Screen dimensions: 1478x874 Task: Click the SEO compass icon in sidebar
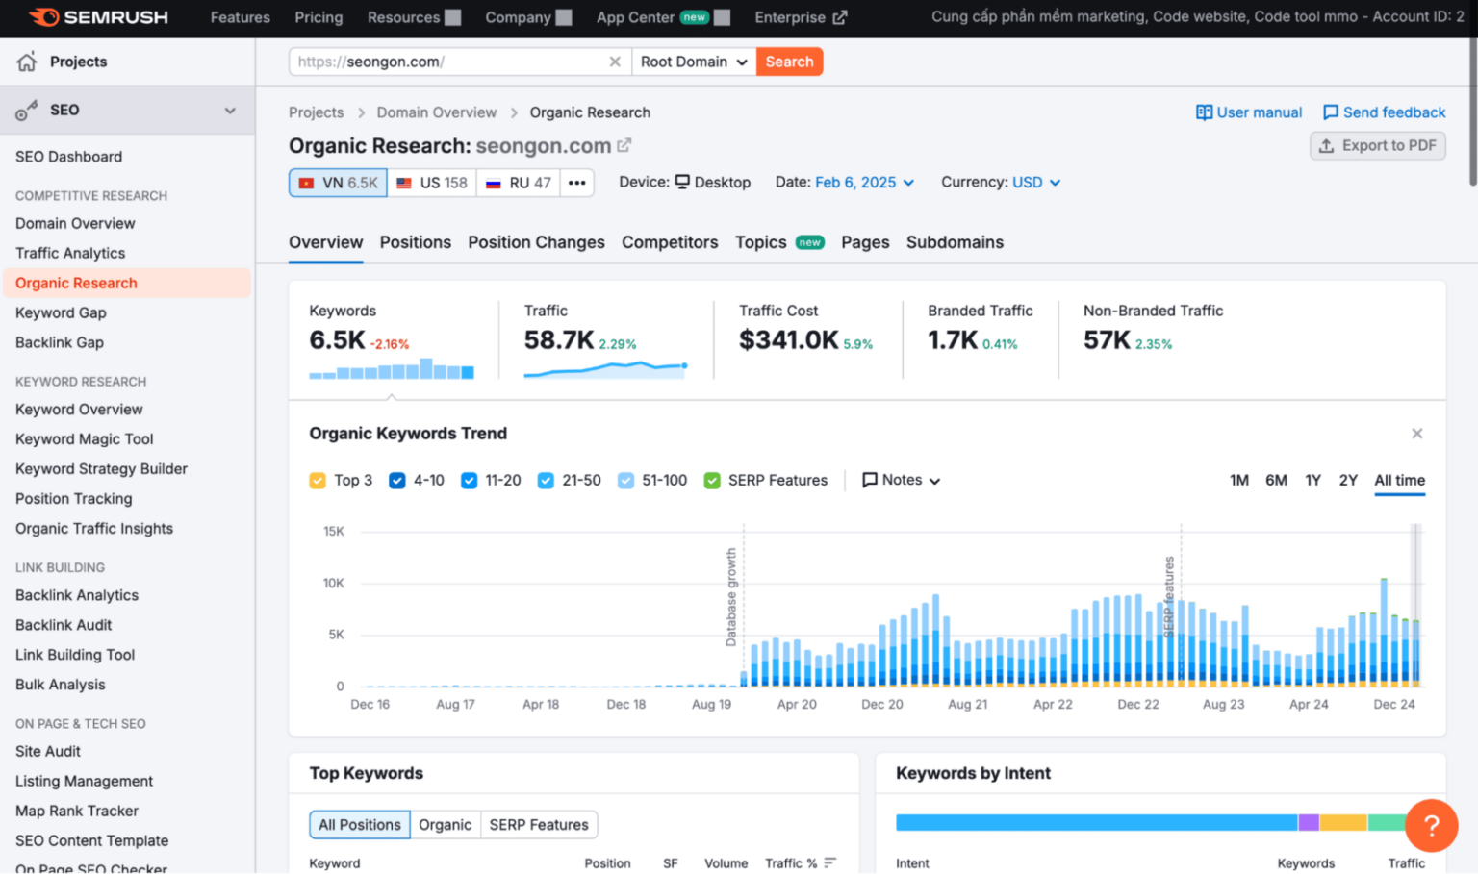[24, 110]
